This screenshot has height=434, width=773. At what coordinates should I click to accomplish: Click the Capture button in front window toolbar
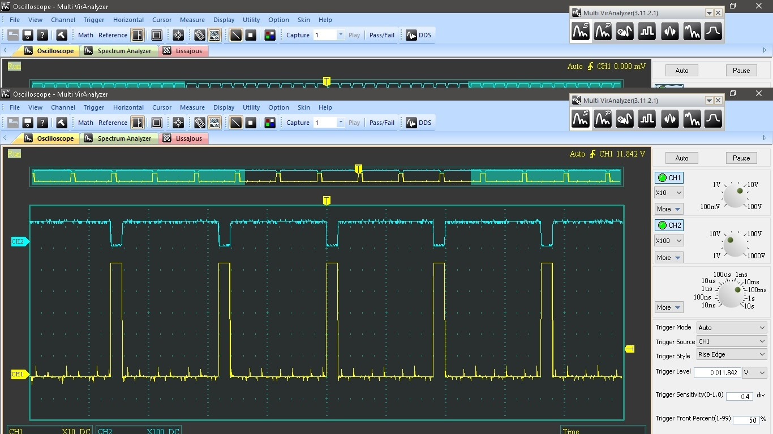tap(298, 123)
